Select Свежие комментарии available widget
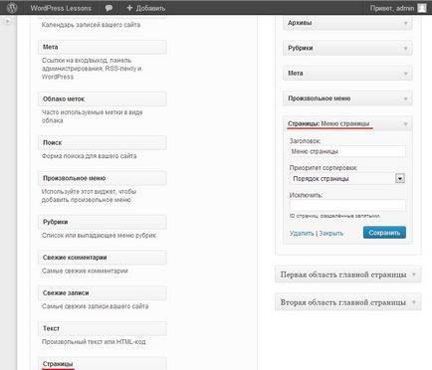 pos(103,258)
